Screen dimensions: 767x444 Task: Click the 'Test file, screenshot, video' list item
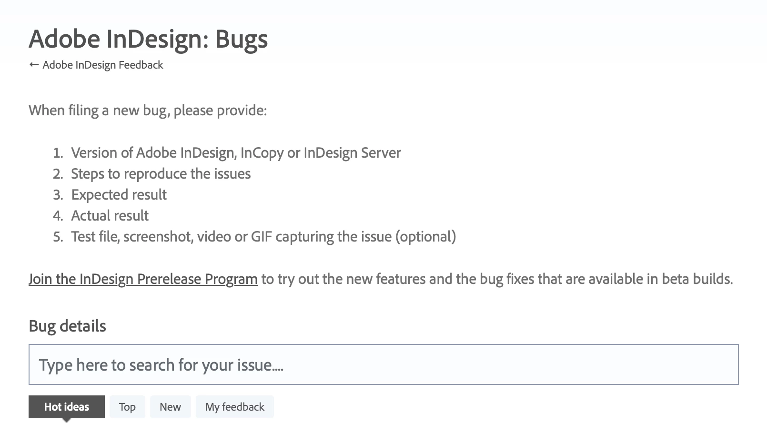coord(263,237)
